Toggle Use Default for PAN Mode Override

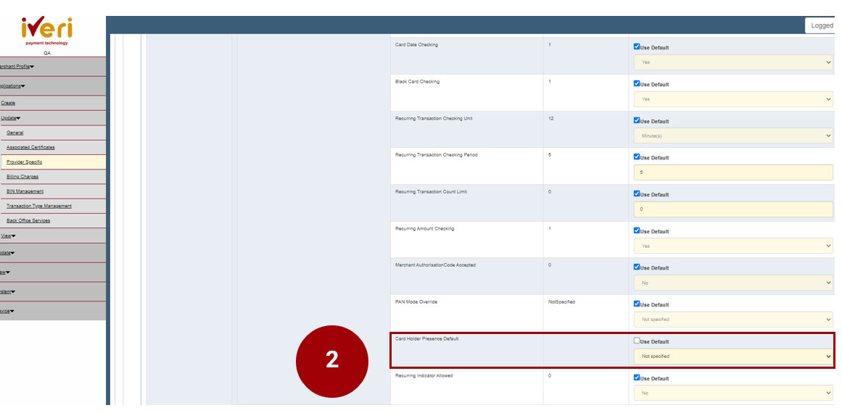click(637, 304)
